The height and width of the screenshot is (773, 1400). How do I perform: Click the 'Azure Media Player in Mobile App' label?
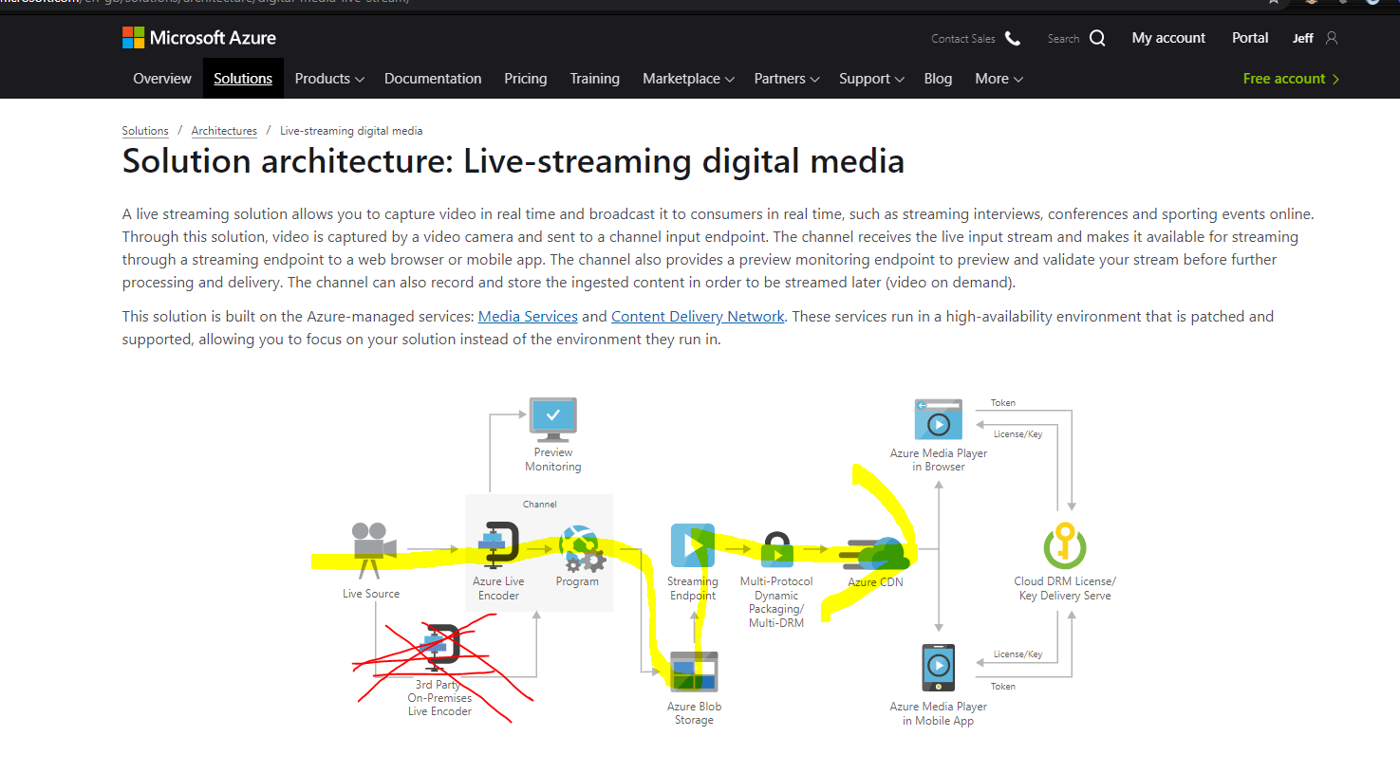(x=939, y=713)
